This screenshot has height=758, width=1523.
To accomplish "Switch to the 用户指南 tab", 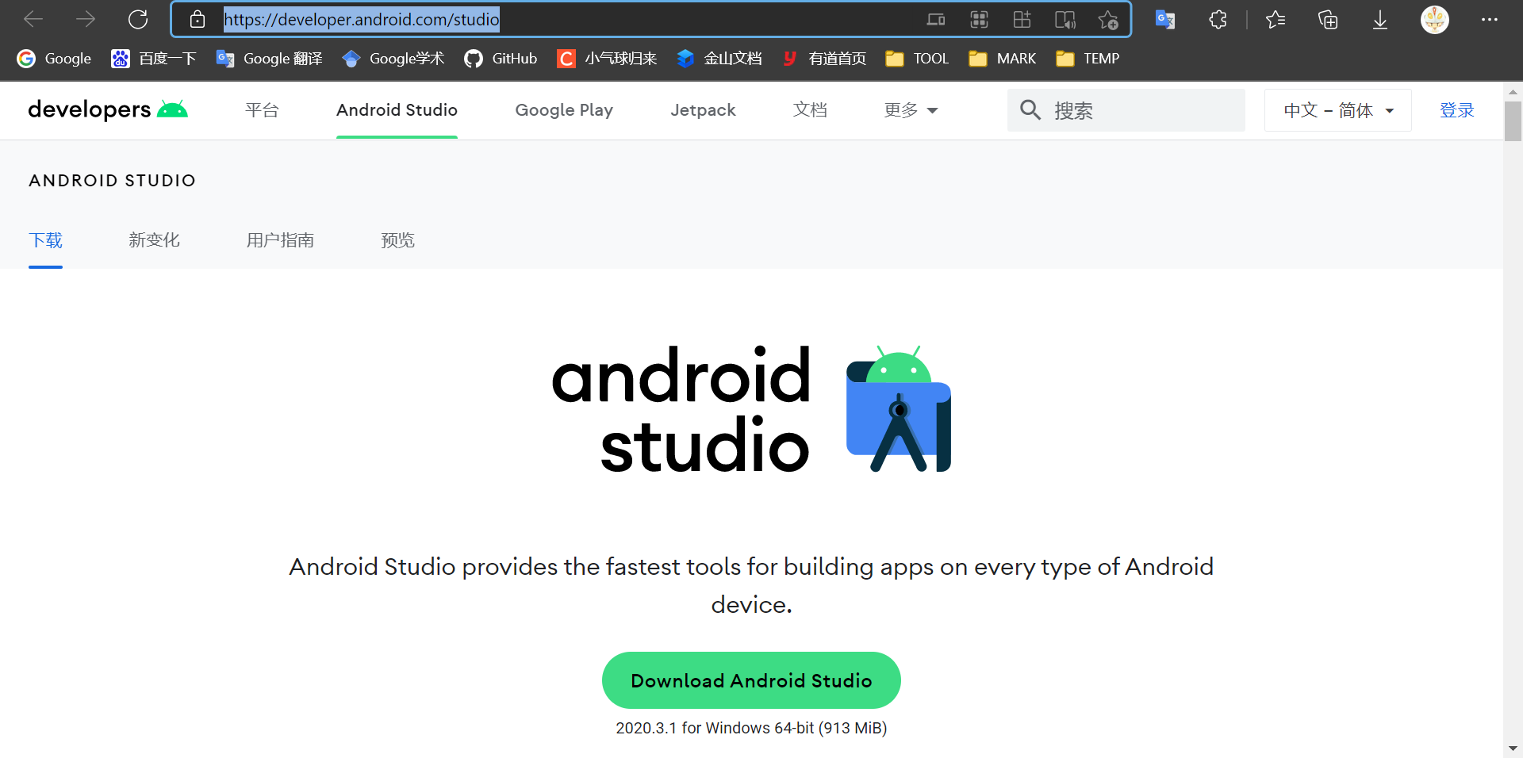I will point(280,239).
